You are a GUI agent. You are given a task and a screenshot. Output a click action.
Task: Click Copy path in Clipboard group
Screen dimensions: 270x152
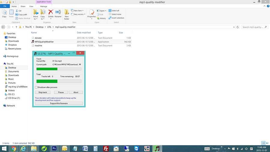(21, 14)
